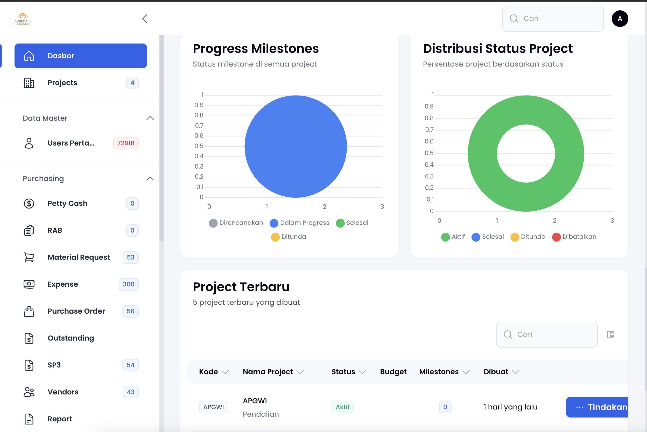Click the Material Request cart icon
647x432 pixels.
point(29,257)
